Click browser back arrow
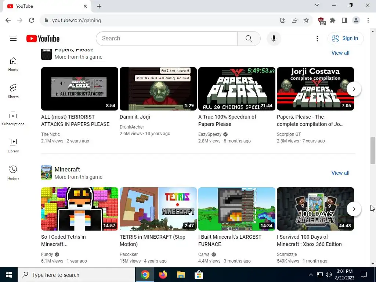The width and height of the screenshot is (376, 282). 8,20
